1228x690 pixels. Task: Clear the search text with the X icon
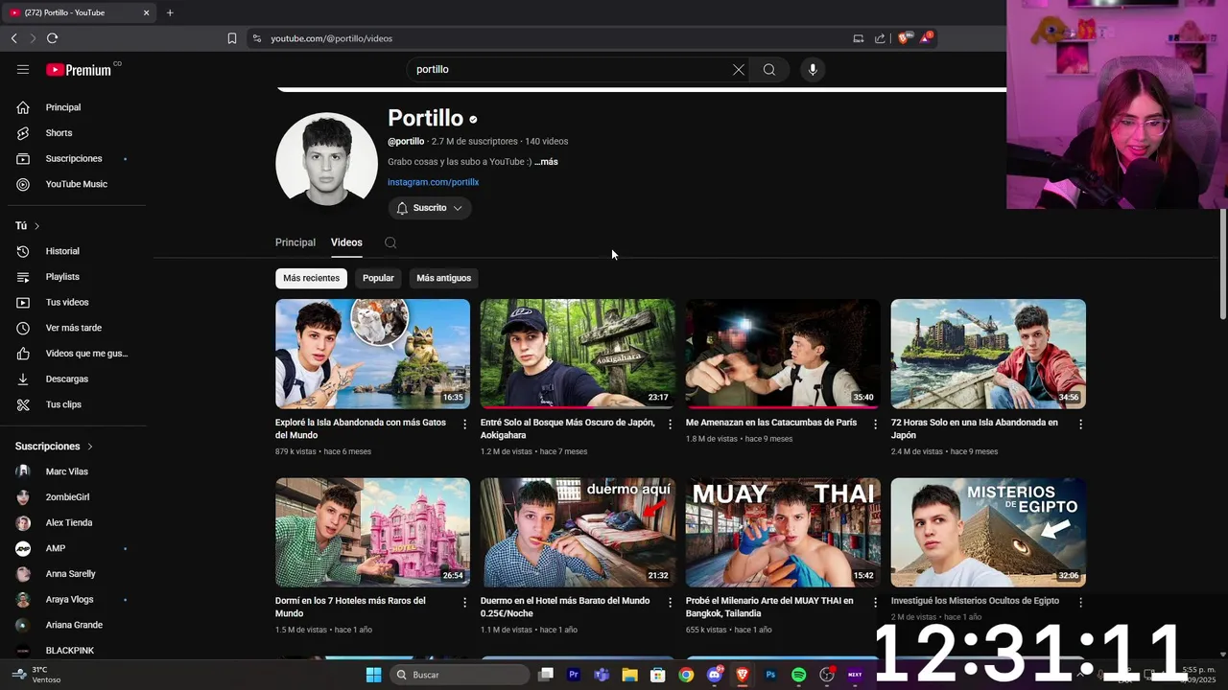click(x=739, y=69)
